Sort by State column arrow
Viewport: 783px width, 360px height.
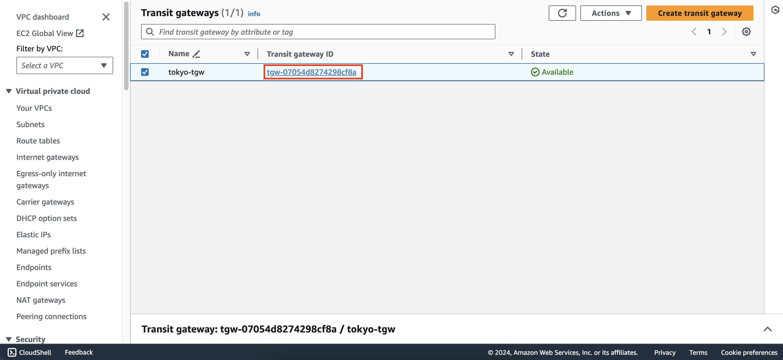point(753,54)
